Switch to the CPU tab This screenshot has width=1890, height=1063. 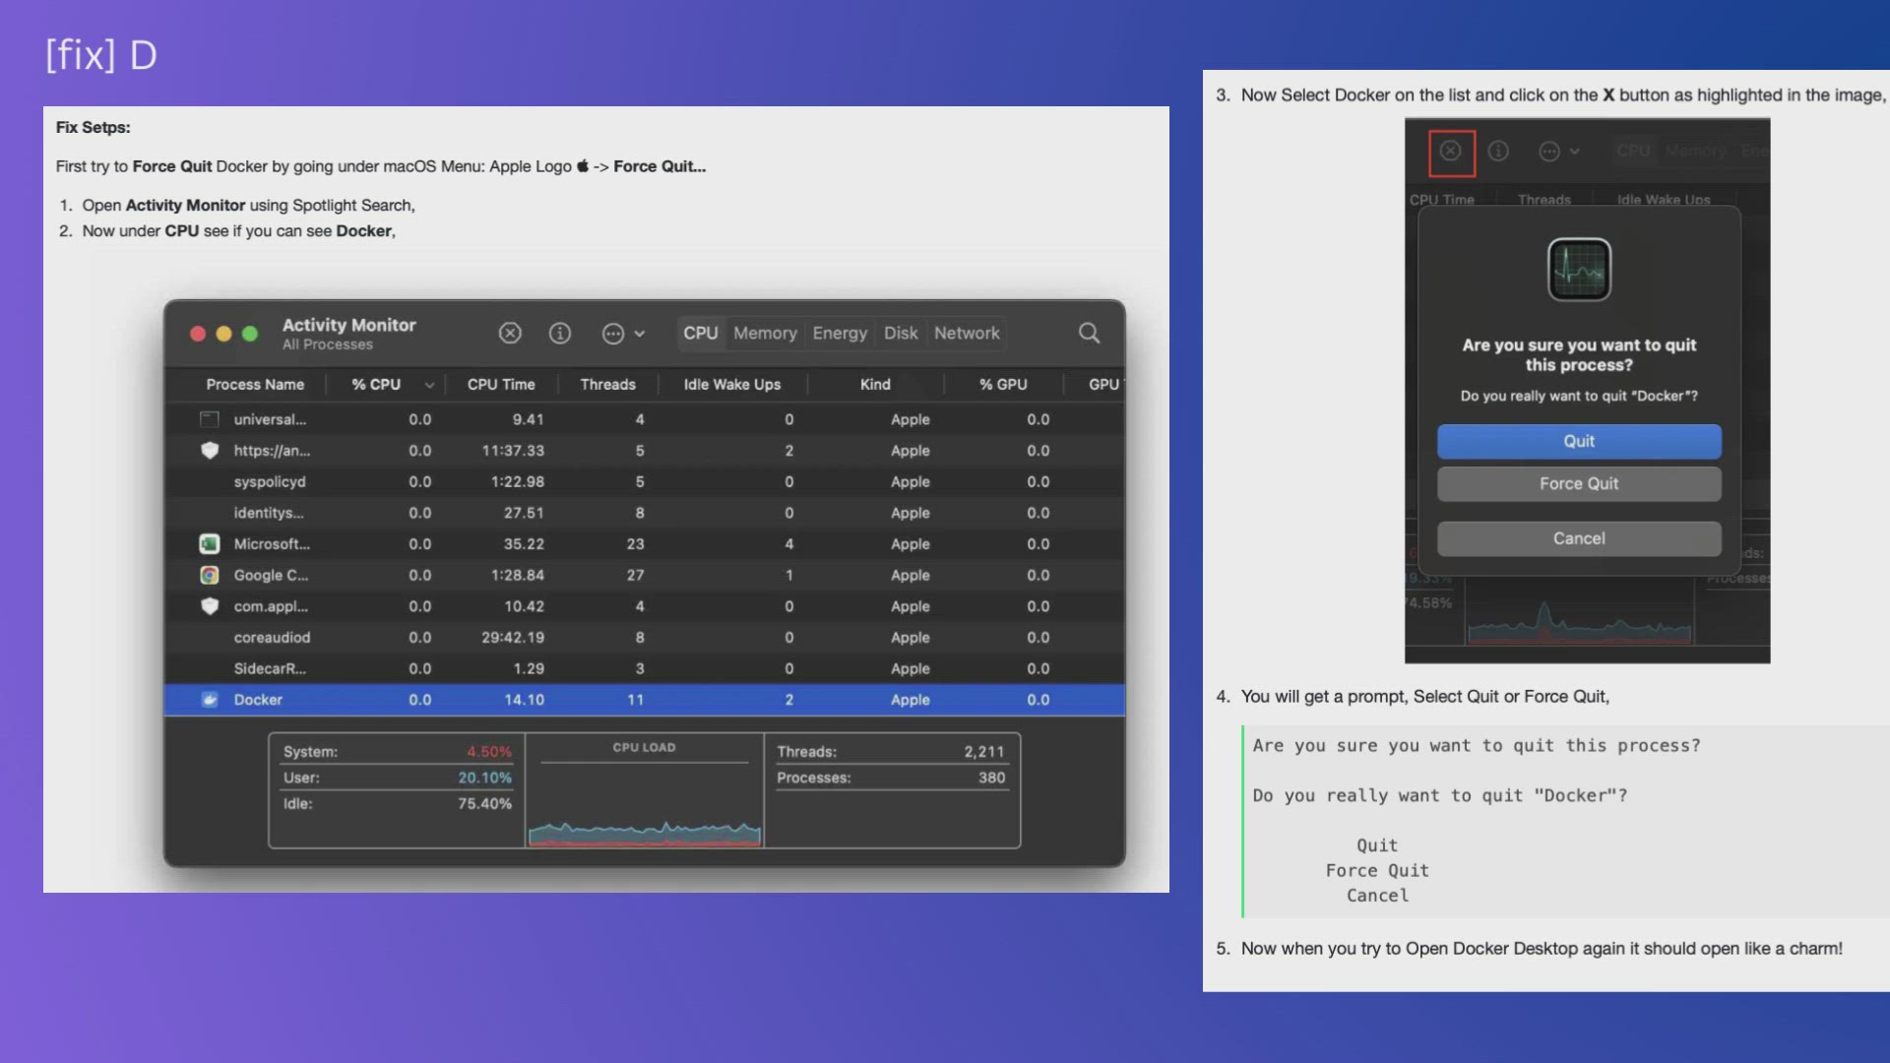[701, 334]
